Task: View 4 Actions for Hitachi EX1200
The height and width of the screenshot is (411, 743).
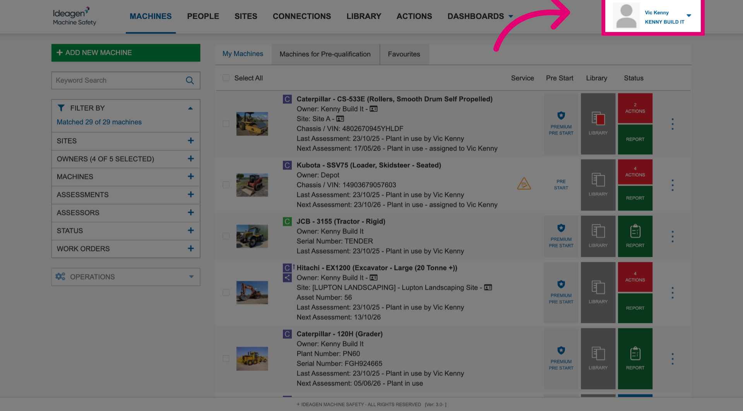Action: click(x=635, y=277)
